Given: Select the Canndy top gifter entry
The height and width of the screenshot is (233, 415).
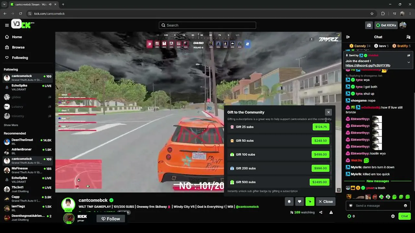Looking at the screenshot, I should point(360,46).
